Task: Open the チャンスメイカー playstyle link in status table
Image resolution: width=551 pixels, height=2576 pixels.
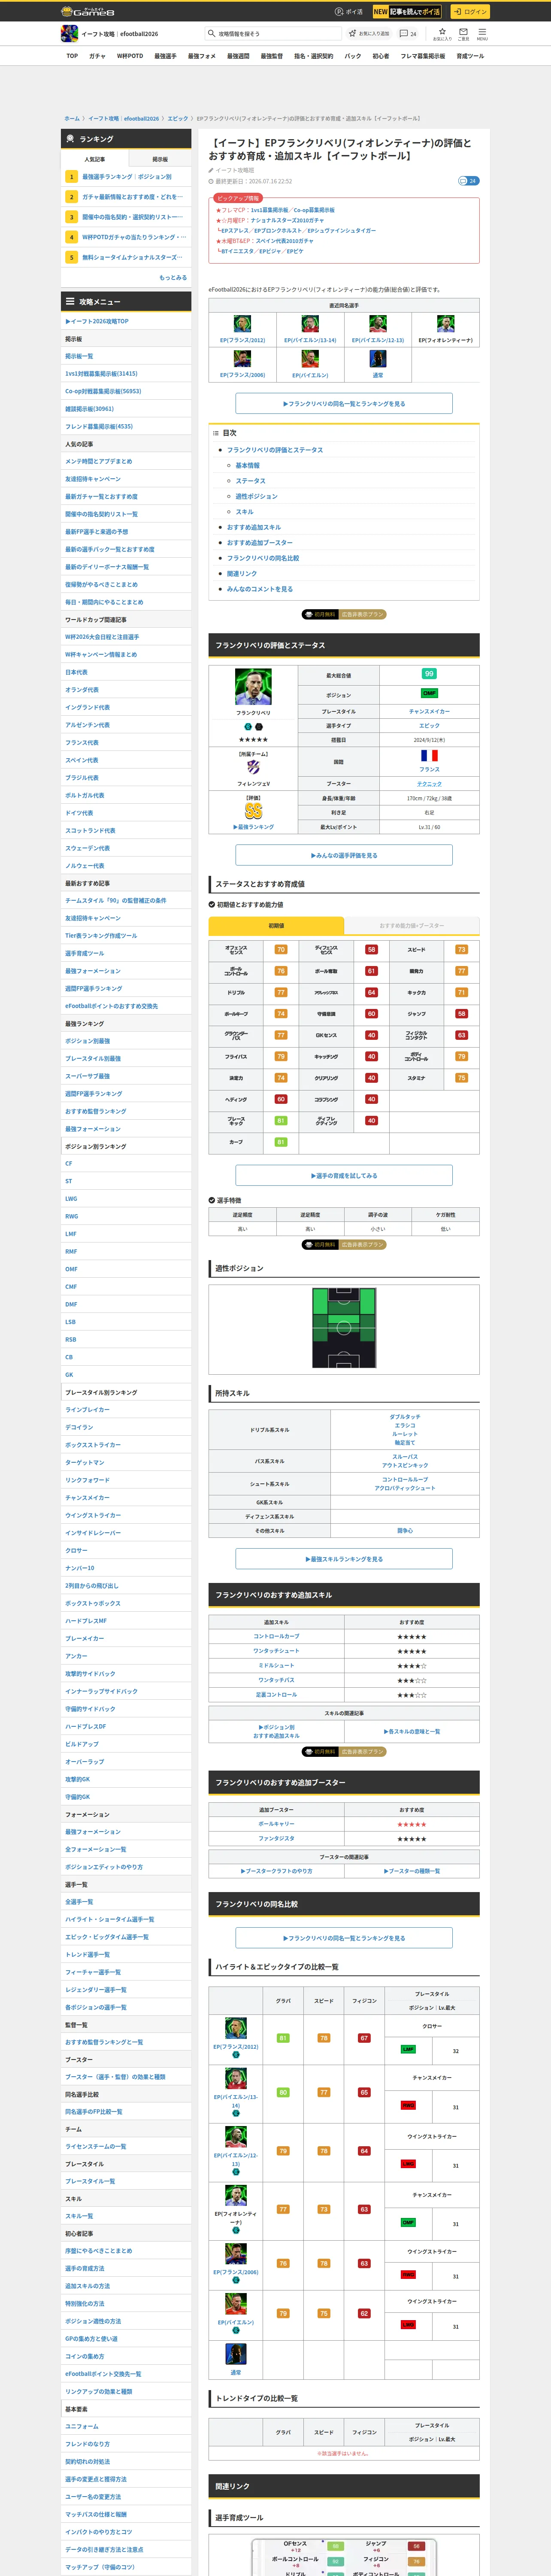Action: pos(429,712)
